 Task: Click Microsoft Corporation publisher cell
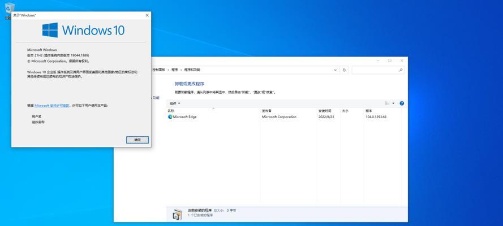(x=279, y=117)
